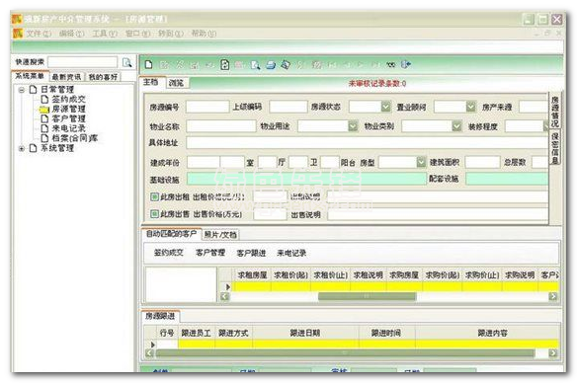Click the 房源编号 input field

coord(207,107)
